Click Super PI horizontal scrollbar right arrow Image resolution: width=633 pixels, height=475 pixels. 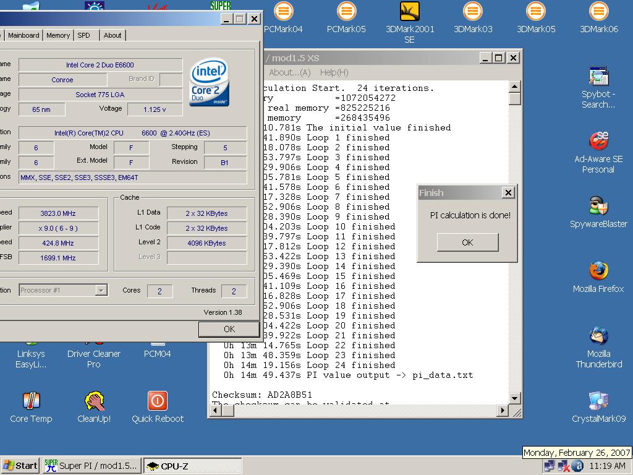[x=502, y=411]
